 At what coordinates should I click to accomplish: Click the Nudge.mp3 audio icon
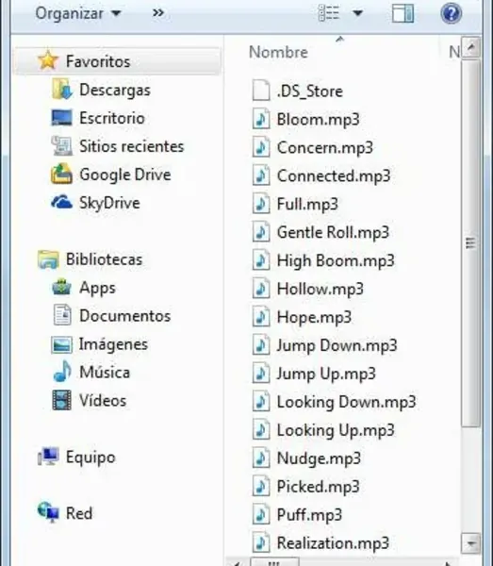tap(261, 458)
